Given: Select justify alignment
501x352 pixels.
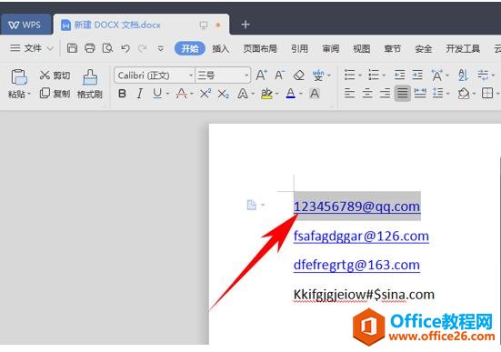Looking at the screenshot, I should (403, 94).
